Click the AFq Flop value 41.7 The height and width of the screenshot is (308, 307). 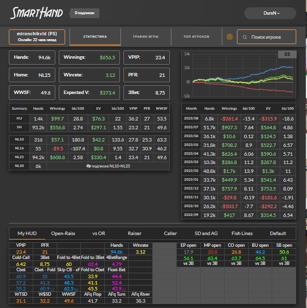tap(93, 301)
